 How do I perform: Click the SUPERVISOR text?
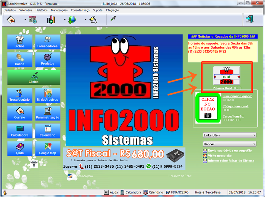[x=231, y=120]
